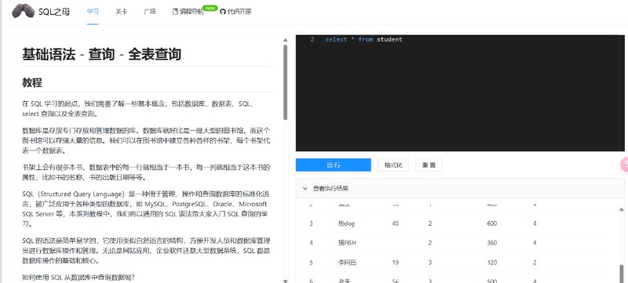Click the results table scroll-up arrow
This screenshot has width=628, height=283.
[x=621, y=209]
